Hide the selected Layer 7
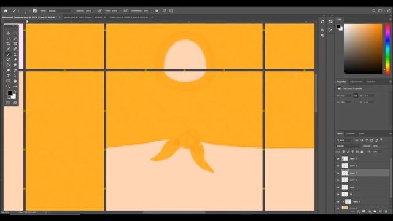This screenshot has width=393, height=221. [x=338, y=173]
